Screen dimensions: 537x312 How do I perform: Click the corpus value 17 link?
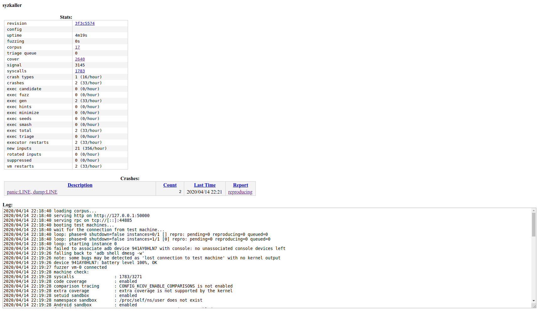(x=77, y=47)
